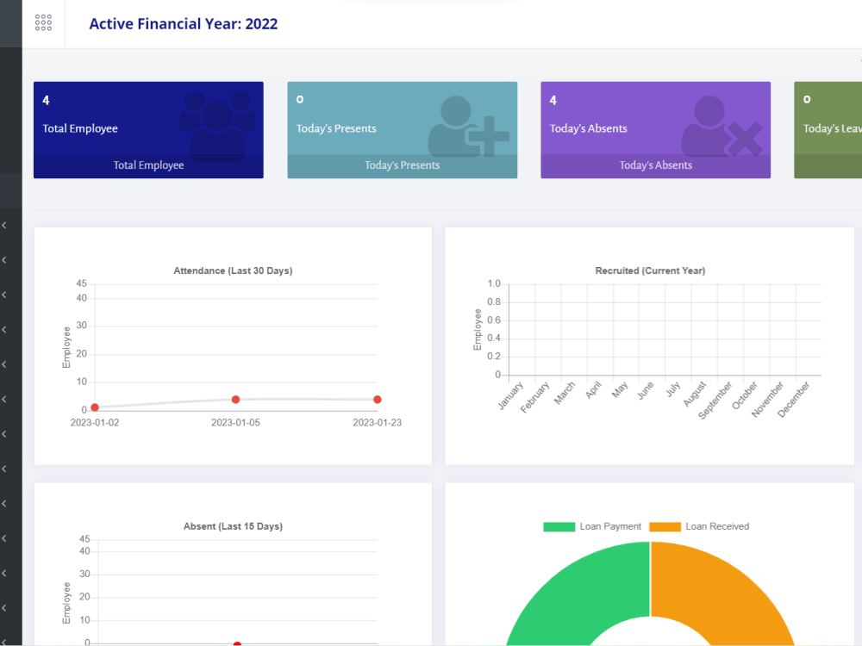
Task: Click the count 0 on Today's Presents card
Action: 300,99
